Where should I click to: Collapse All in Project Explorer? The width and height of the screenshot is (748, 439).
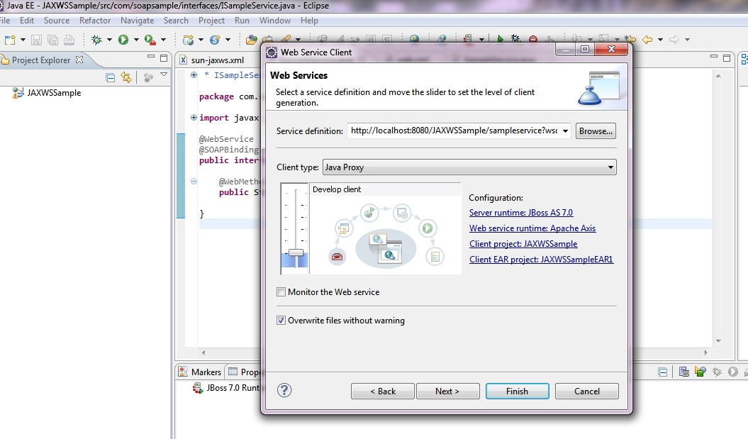[x=110, y=77]
